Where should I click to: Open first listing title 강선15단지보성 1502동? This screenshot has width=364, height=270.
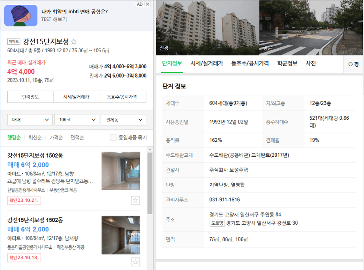pos(35,155)
